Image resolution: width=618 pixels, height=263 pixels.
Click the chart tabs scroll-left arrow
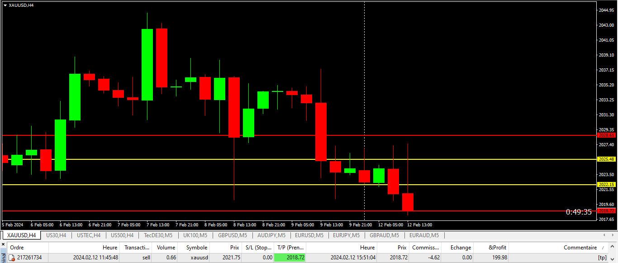coord(605,235)
